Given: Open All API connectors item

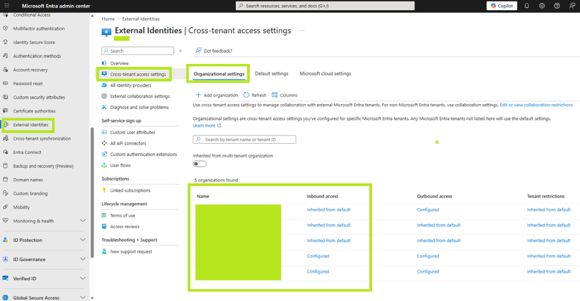Looking at the screenshot, I should (x=128, y=143).
